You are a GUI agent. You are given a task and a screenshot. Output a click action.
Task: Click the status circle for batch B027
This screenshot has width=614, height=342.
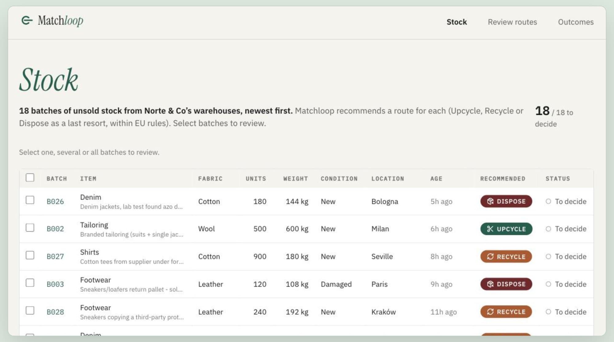548,256
